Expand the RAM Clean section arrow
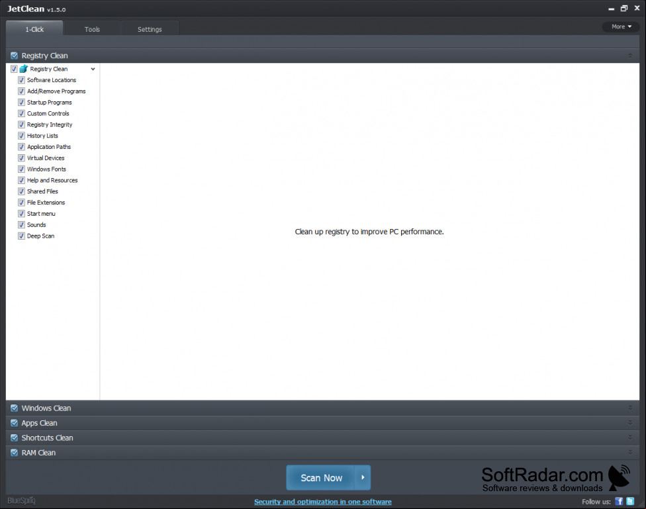 point(630,452)
